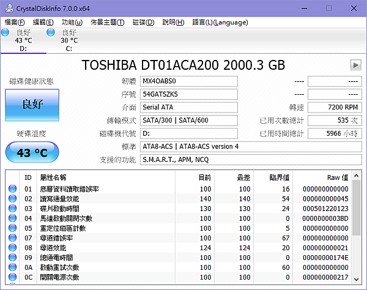Image resolution: width=367 pixels, height=290 pixels.
Task: Click the scroll up arrow of attribute list
Action: [x=357, y=176]
